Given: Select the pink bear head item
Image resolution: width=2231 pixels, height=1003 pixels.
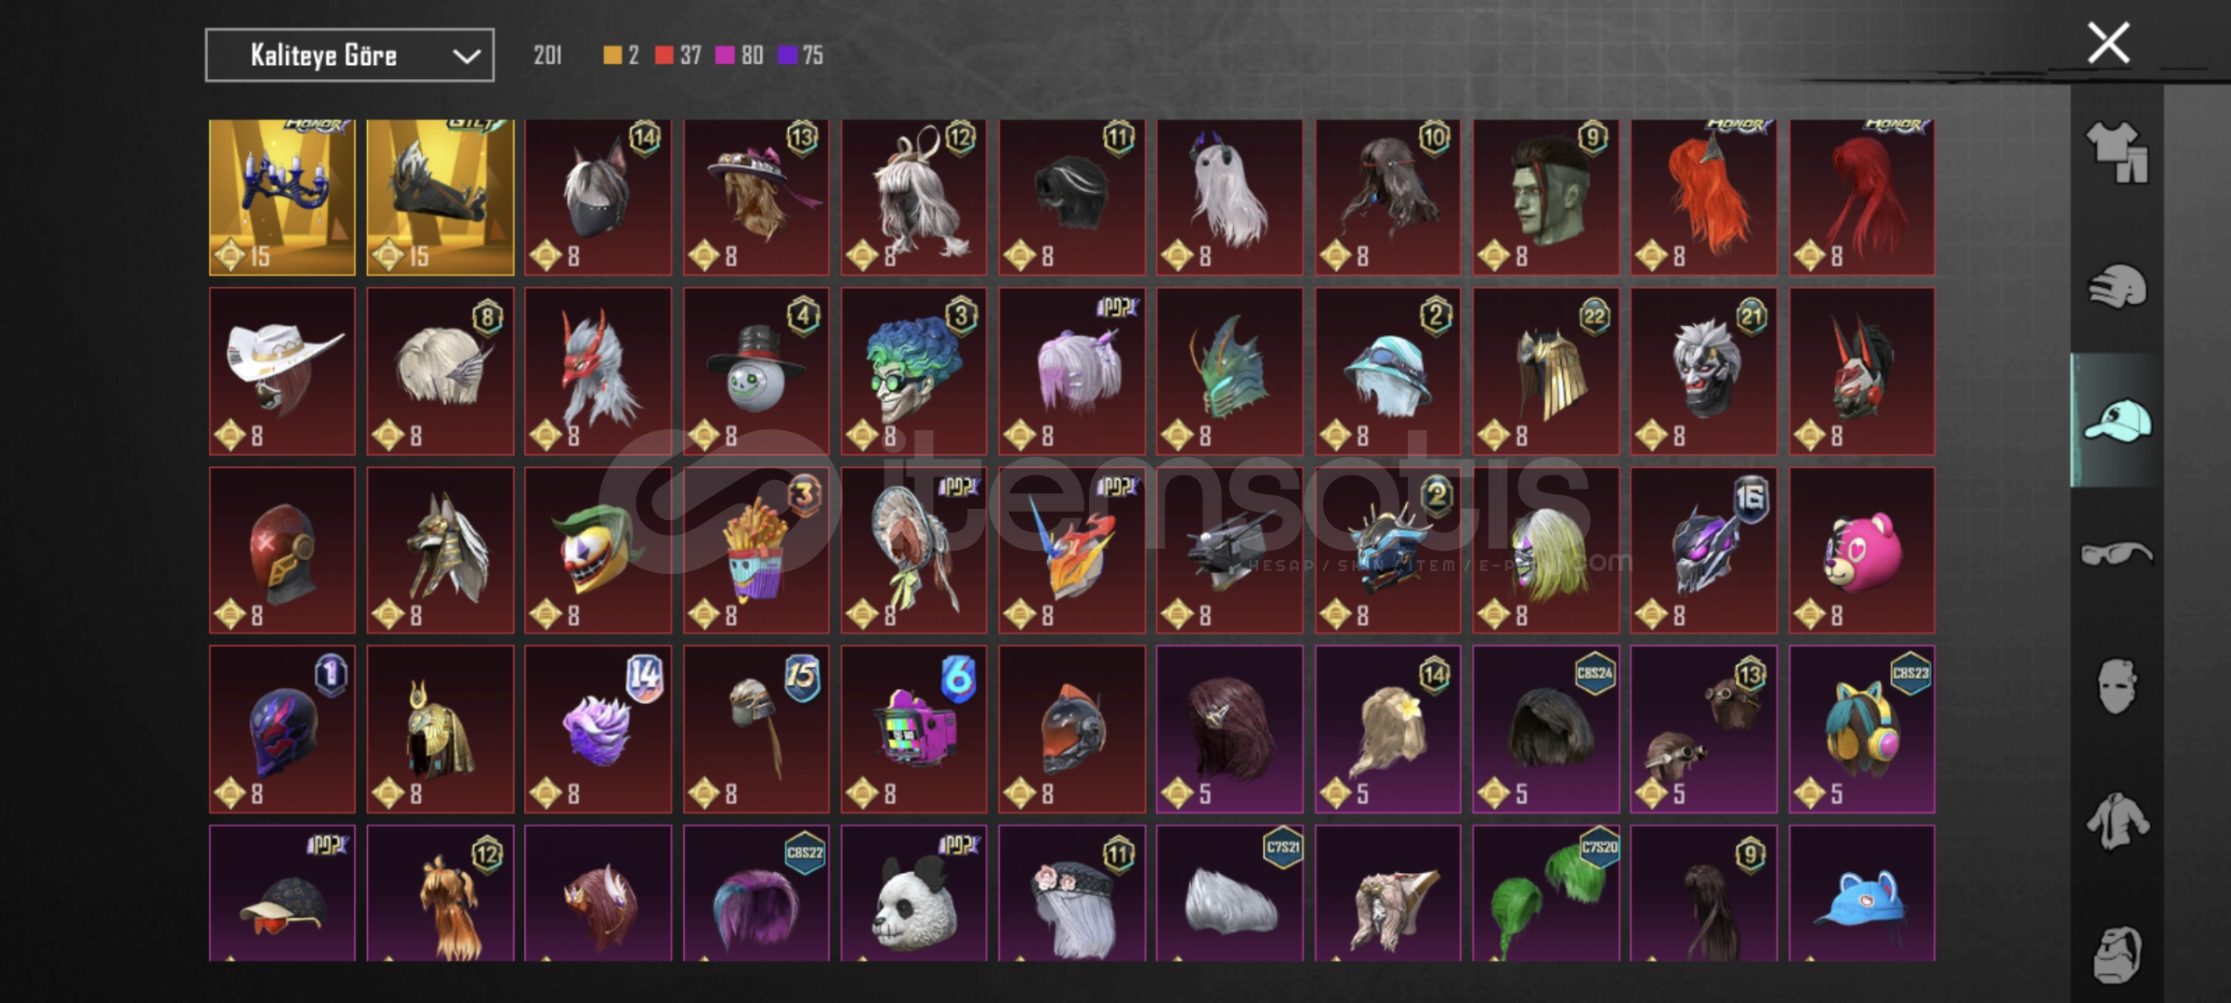Looking at the screenshot, I should point(1861,550).
